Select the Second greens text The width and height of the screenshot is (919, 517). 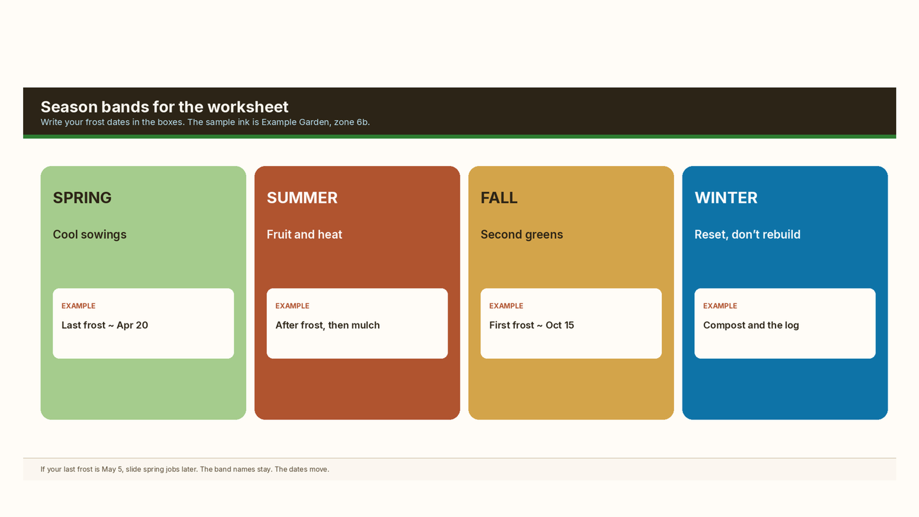[522, 234]
